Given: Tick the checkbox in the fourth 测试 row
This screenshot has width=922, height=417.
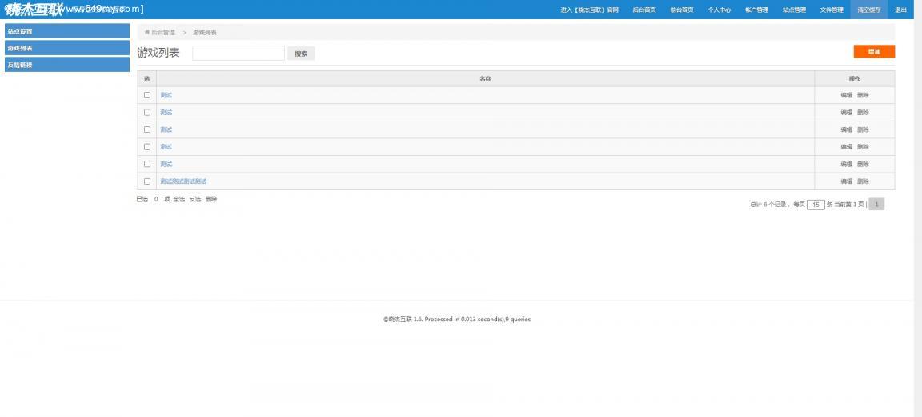Looking at the screenshot, I should [x=147, y=147].
